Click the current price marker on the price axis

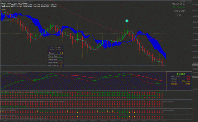coord(195,65)
